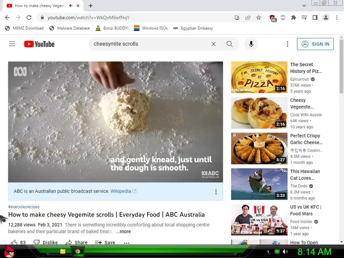
Task: Click the #everydayrecipes hashtag
Action: point(24,207)
